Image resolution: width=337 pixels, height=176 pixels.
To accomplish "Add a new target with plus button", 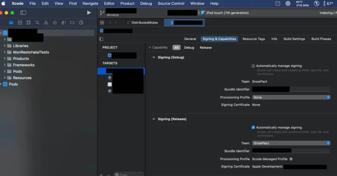I will click(101, 175).
